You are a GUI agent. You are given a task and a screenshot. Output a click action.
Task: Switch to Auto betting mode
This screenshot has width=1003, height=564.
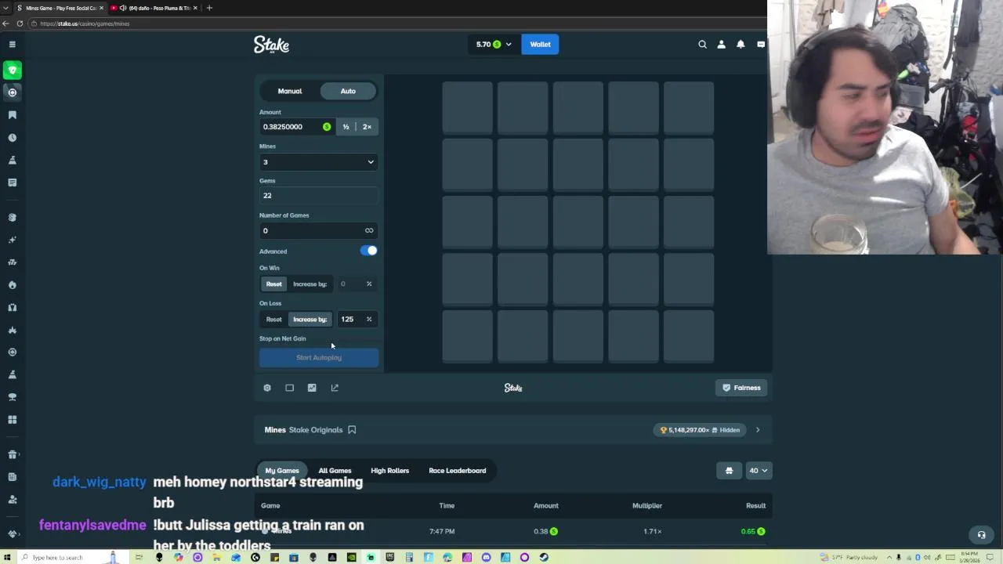[348, 91]
